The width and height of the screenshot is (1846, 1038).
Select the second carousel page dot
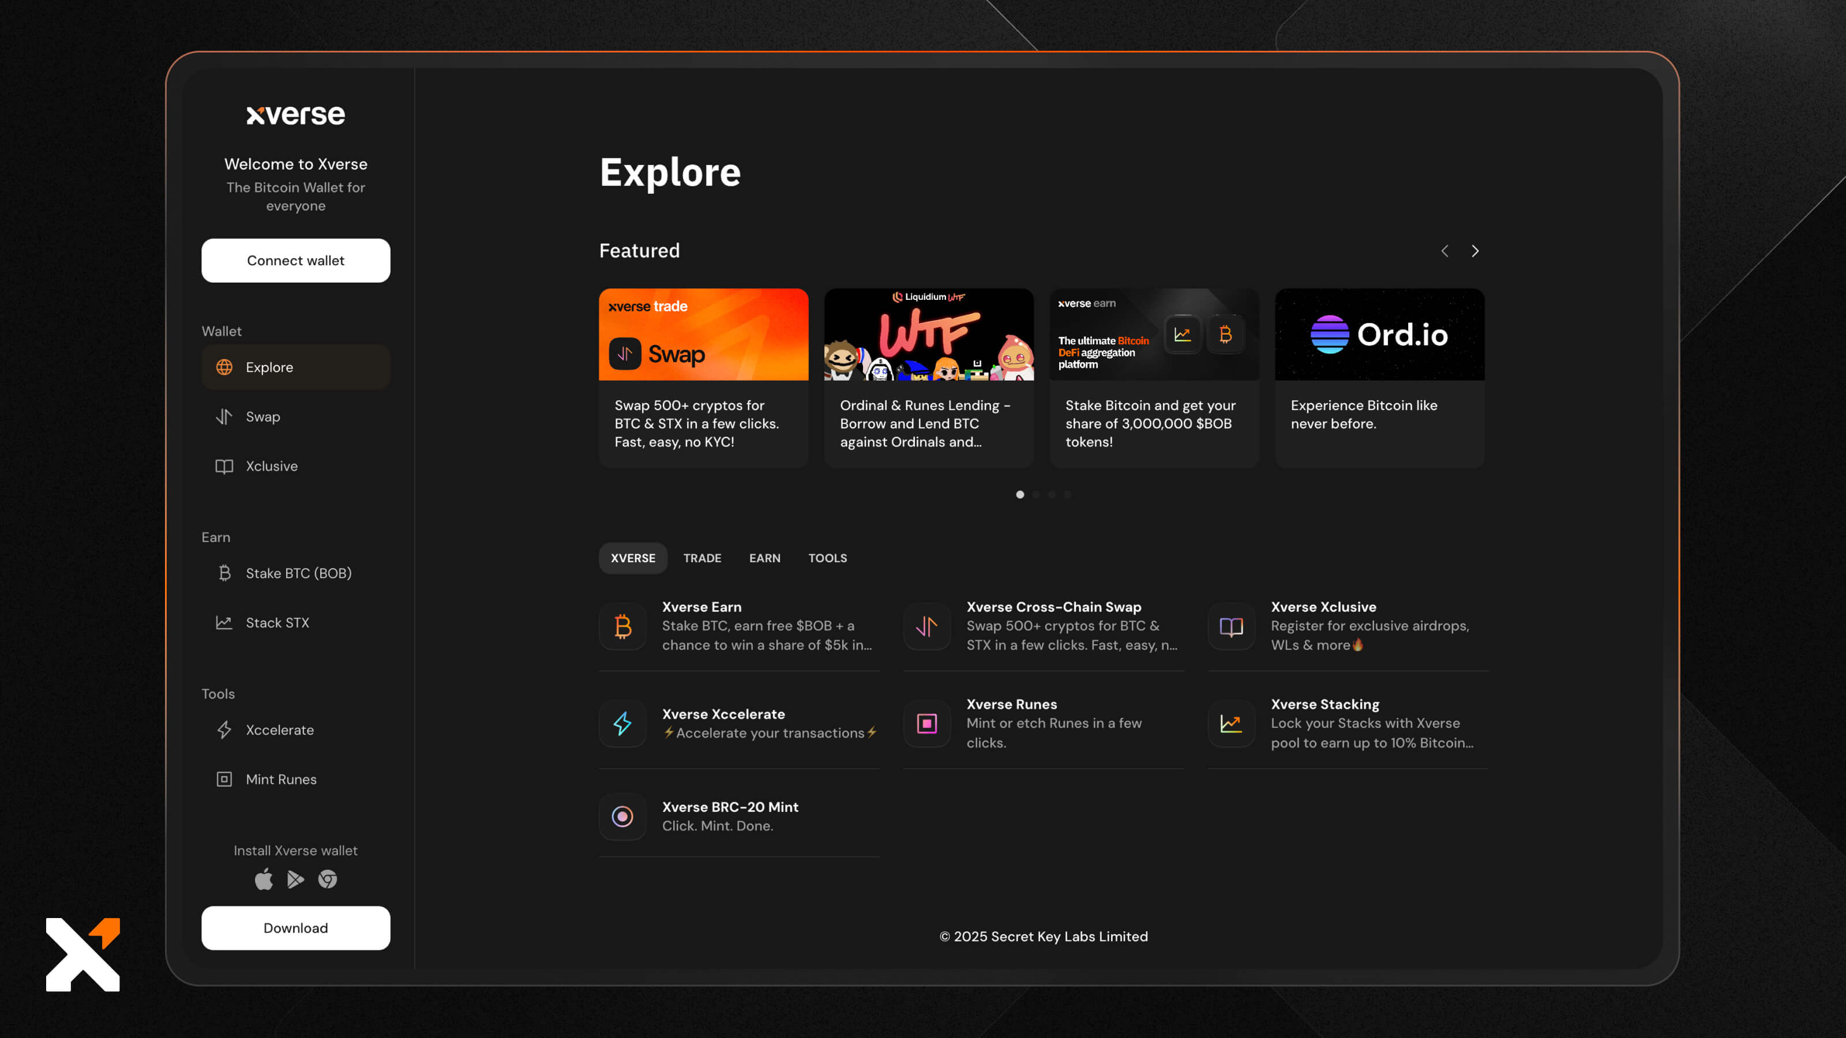point(1035,494)
